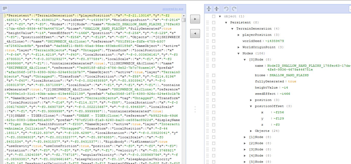This screenshot has width=351, height=164.
Task: Click the code editor vertical scrollbar thumb
Action: pos(184,20)
